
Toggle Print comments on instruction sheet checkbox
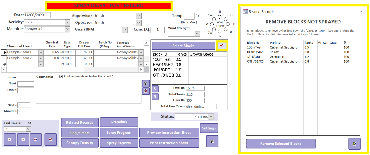coord(61,76)
